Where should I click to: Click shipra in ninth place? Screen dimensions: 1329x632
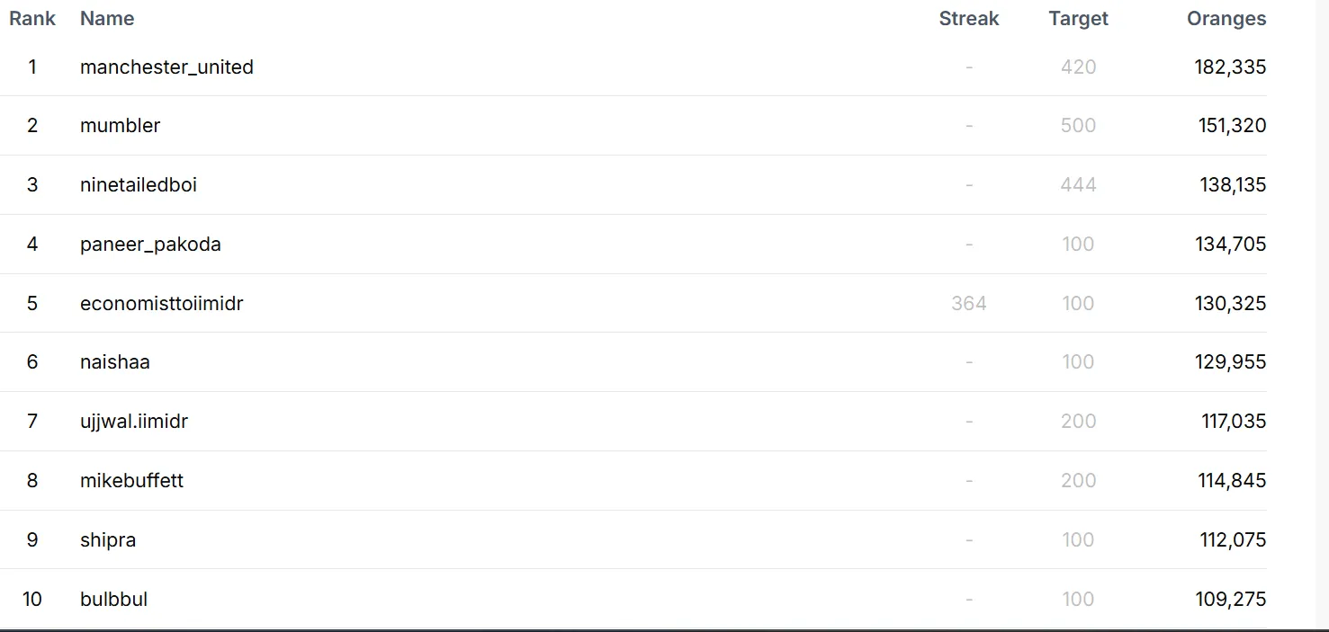pyautogui.click(x=108, y=540)
